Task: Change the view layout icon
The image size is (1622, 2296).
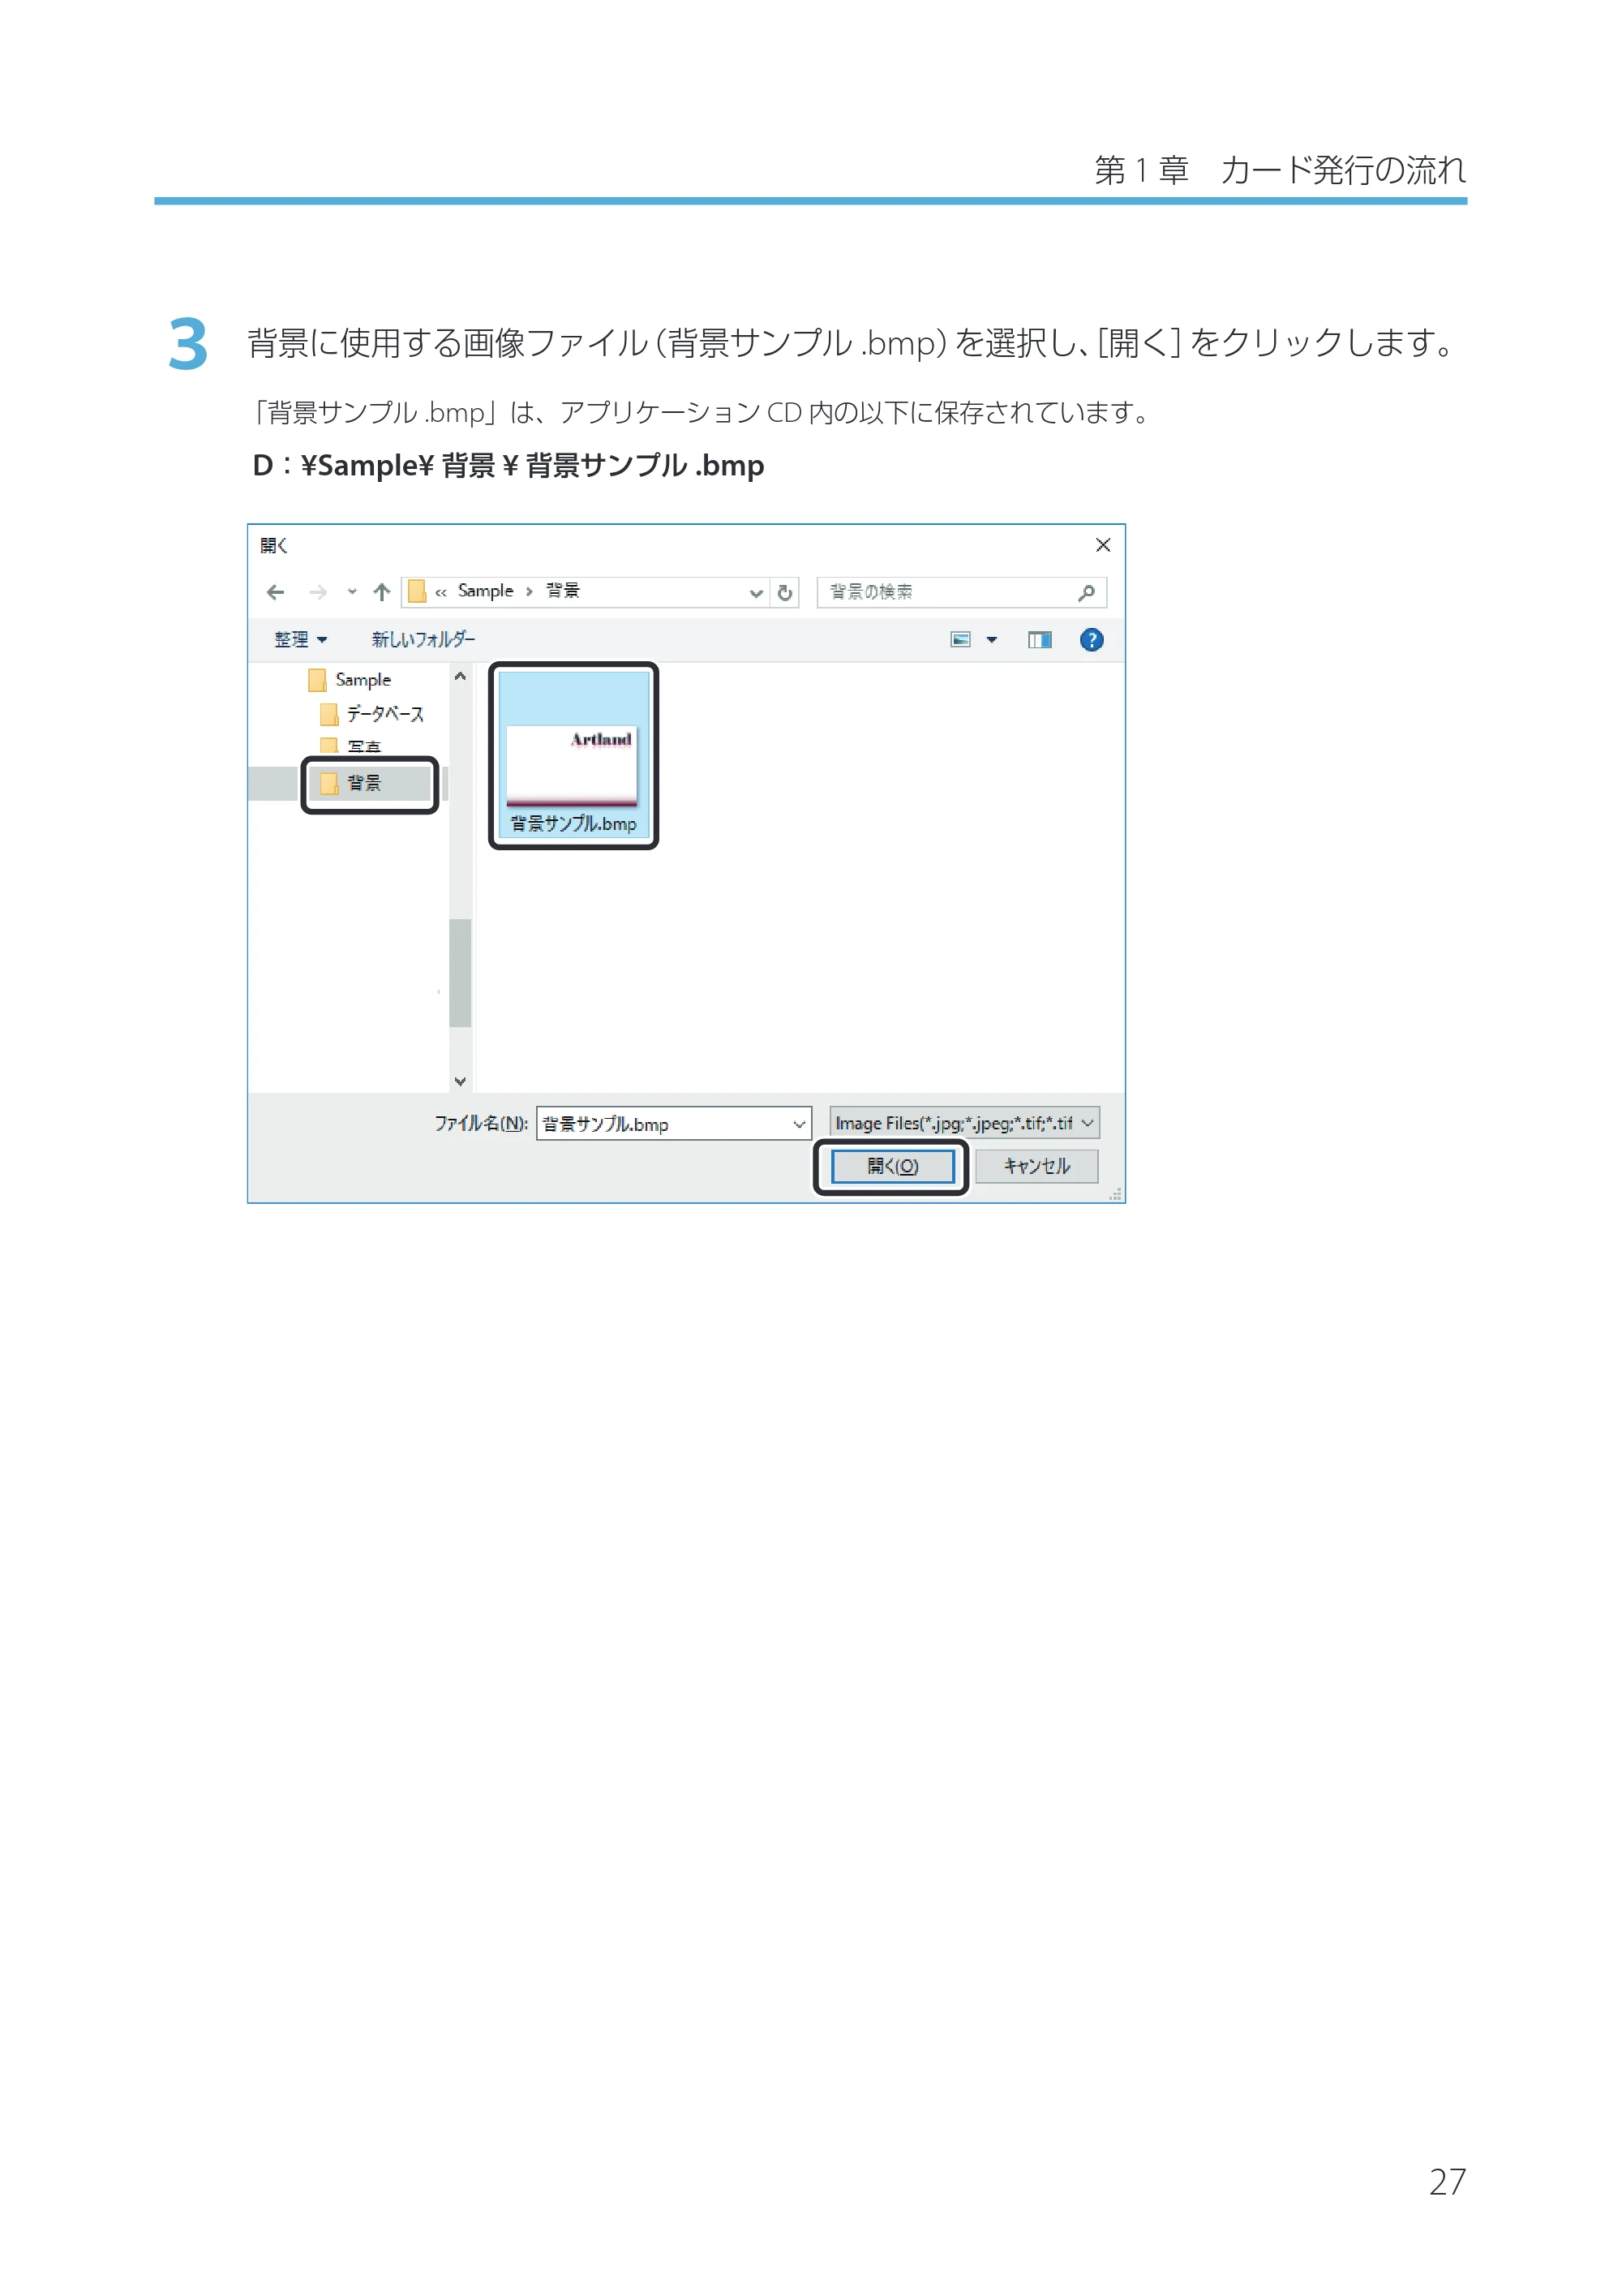Action: click(960, 640)
